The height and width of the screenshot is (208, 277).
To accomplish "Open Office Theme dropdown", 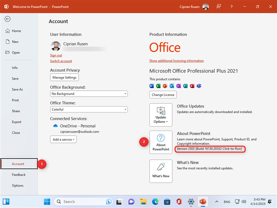I will pos(88,109).
